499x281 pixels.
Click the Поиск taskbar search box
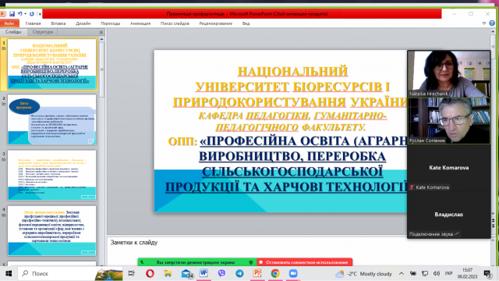[70, 274]
